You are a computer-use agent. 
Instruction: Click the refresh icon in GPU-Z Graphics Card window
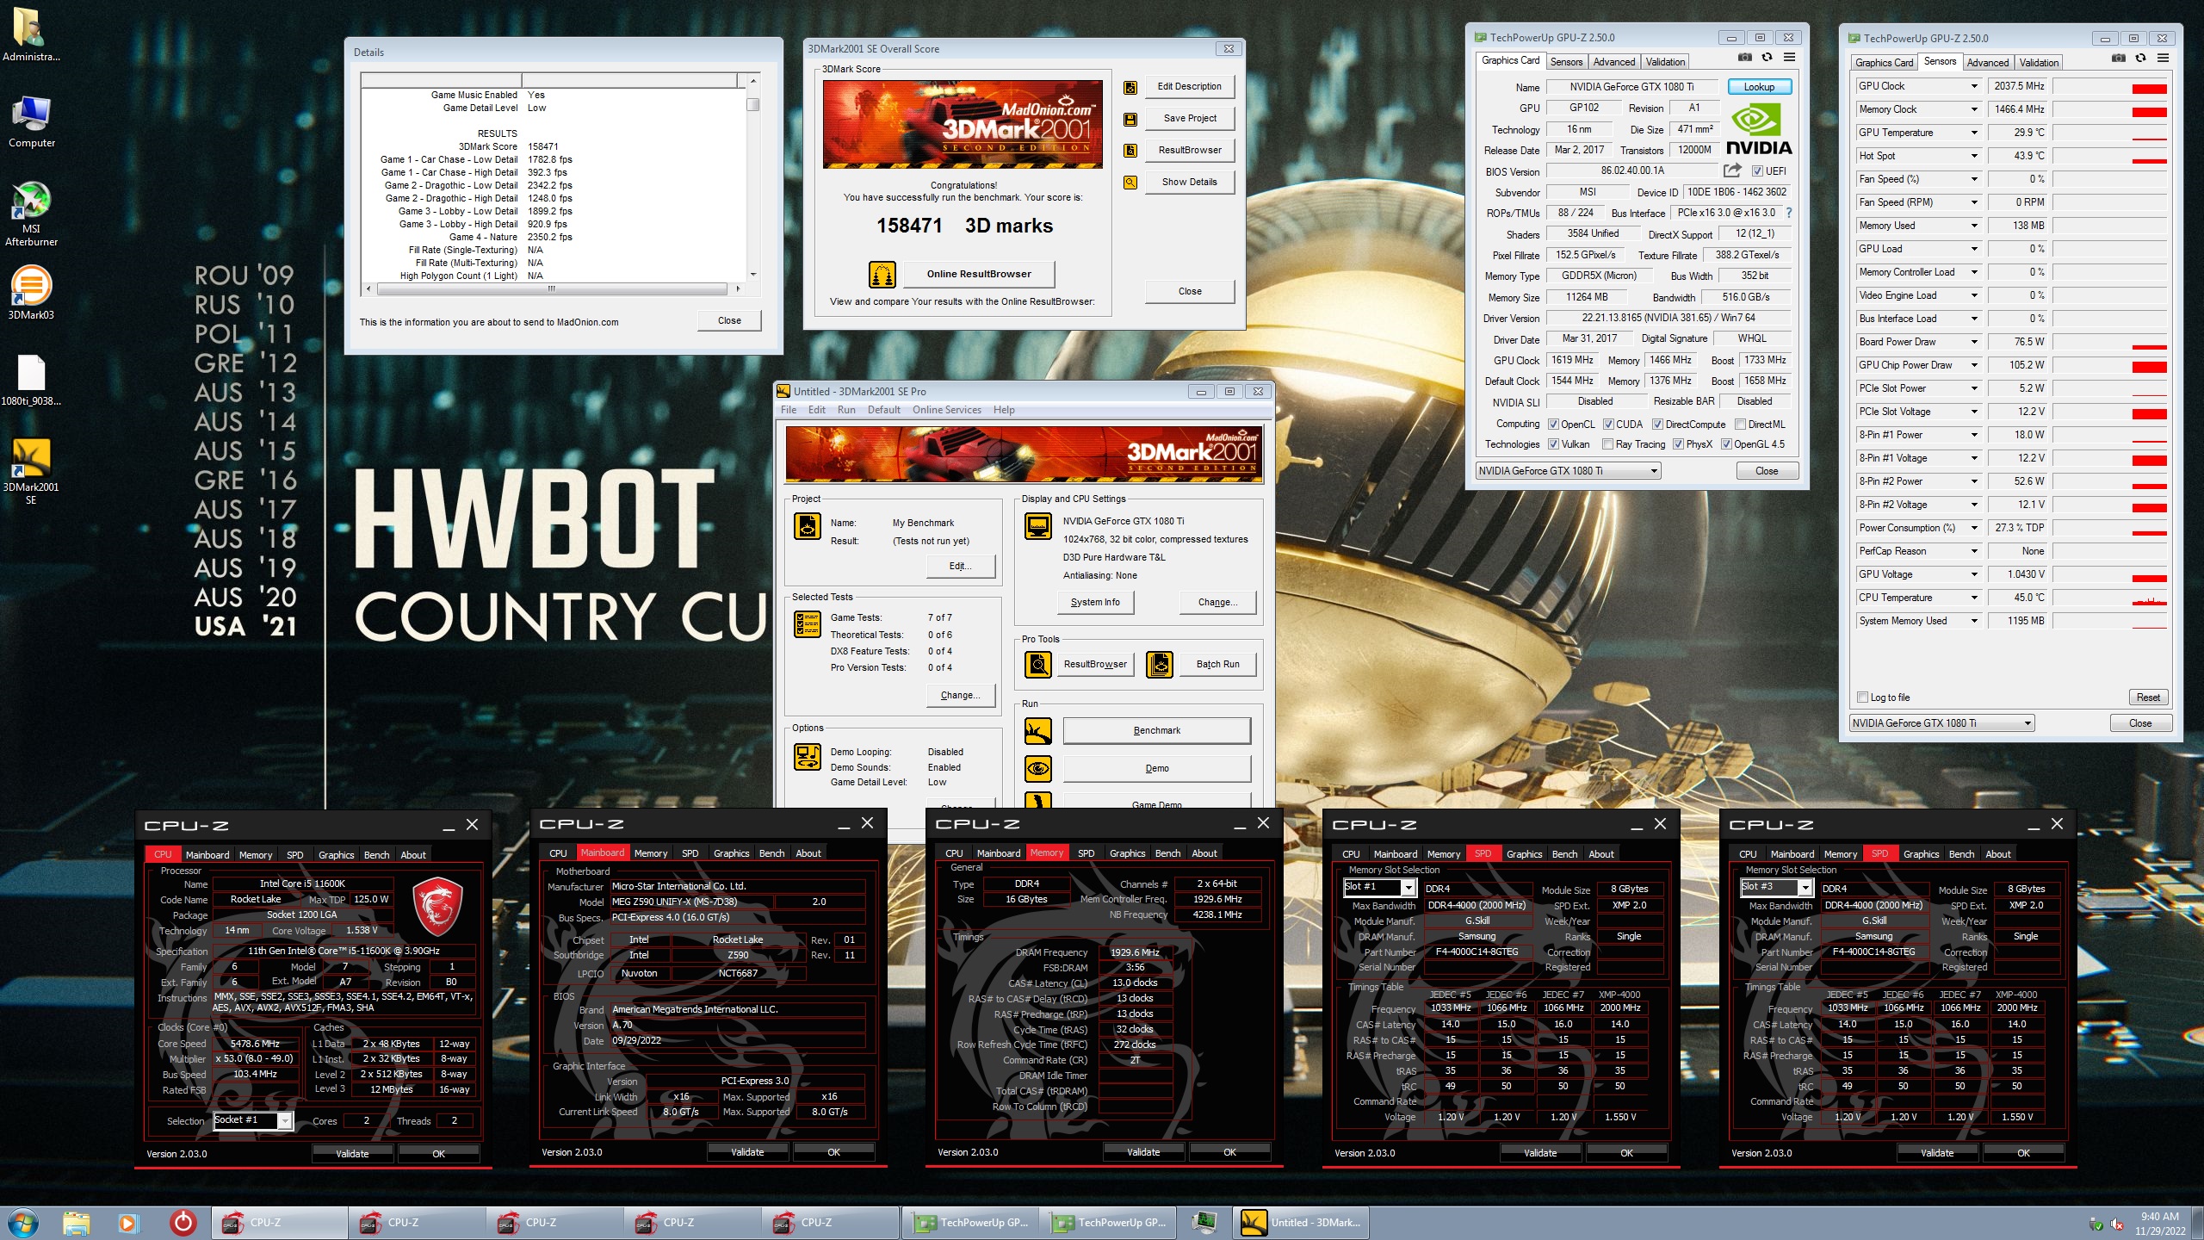click(x=1767, y=58)
